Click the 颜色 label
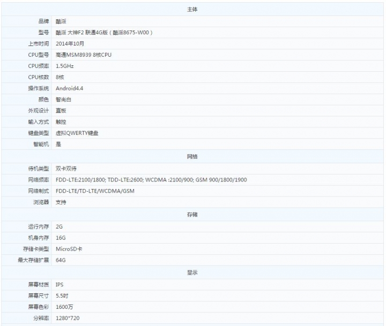 (43, 100)
